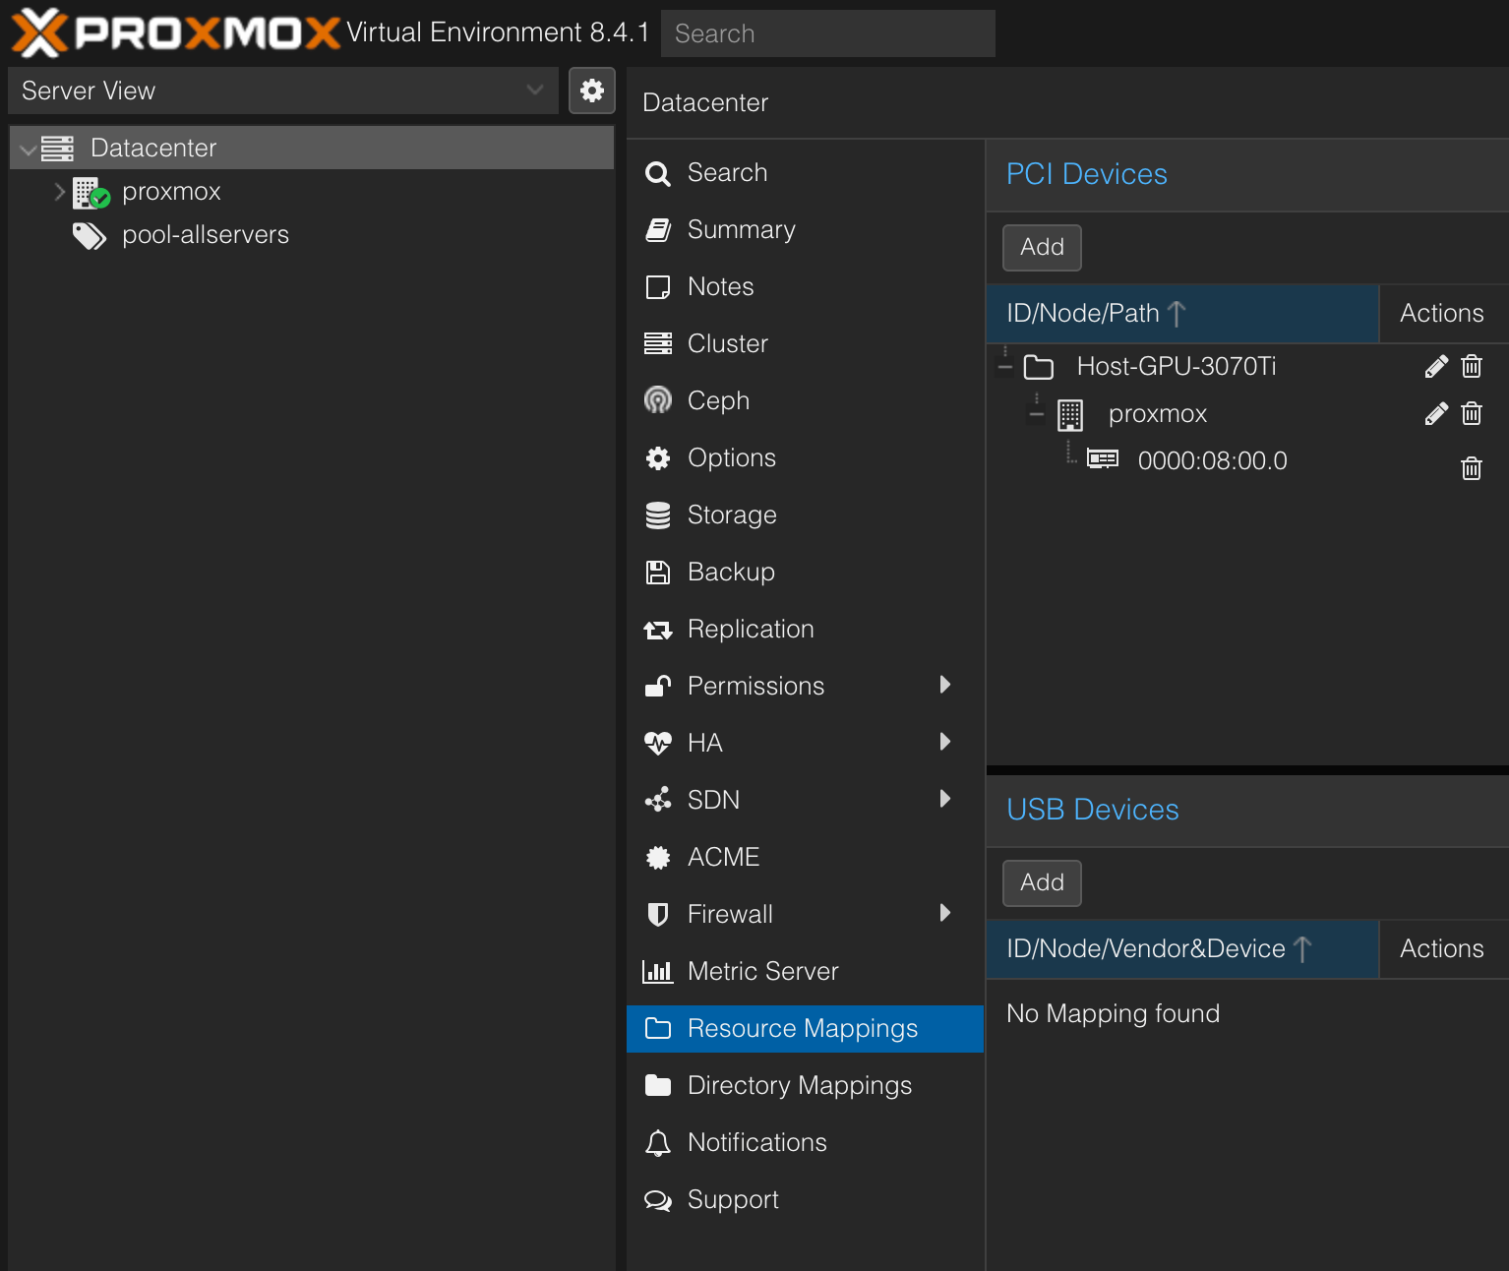Click the USB Actions column header

(1443, 949)
